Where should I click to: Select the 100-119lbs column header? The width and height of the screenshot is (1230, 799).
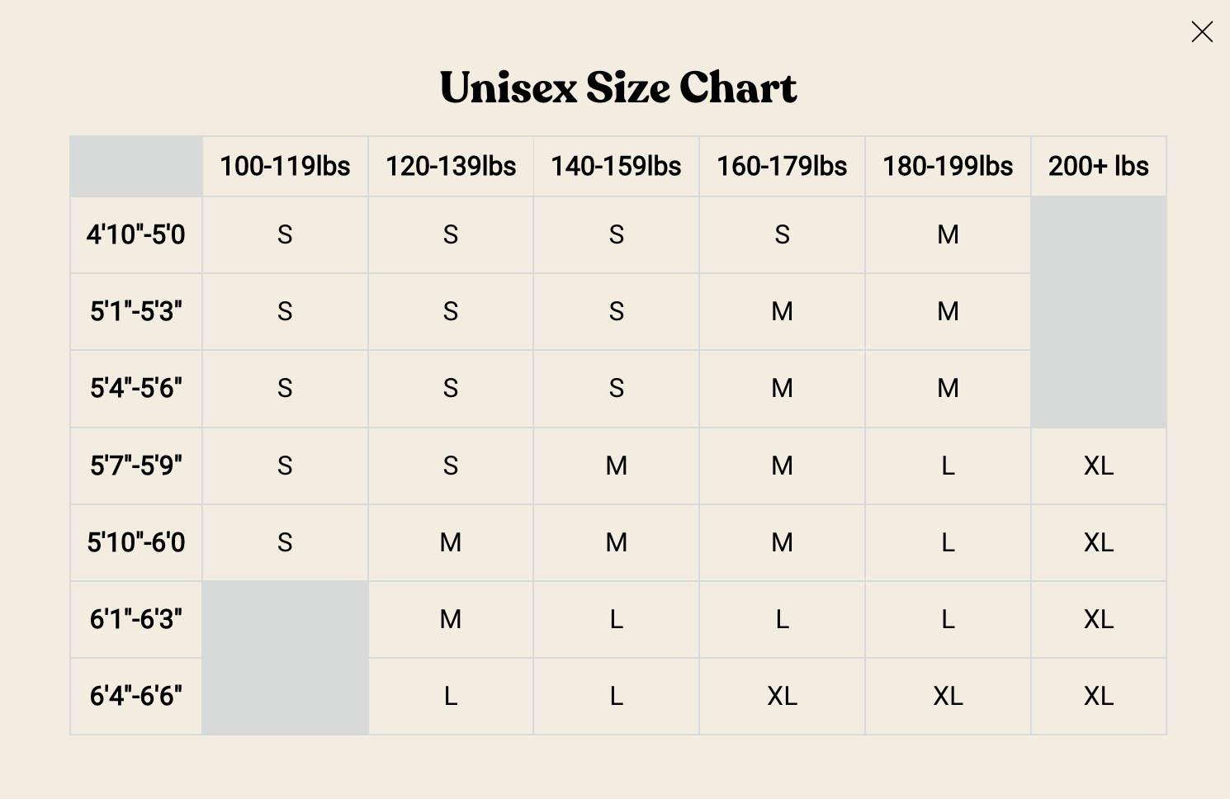[x=285, y=167]
